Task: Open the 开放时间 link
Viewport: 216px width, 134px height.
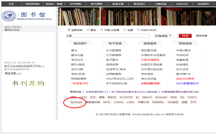Action: [x=182, y=55]
